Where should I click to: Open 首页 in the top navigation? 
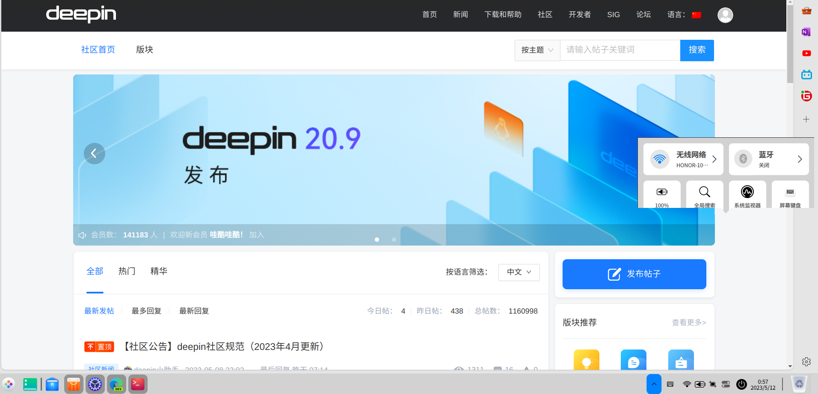tap(430, 15)
